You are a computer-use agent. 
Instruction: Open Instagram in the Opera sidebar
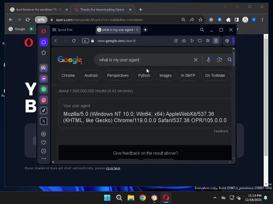(44, 100)
